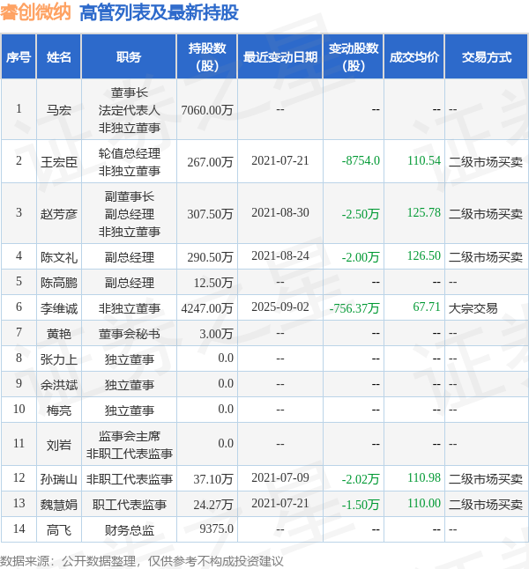Viewport: 529px width, 569px height.
Task: Select the name 梅亮
Action: [x=58, y=410]
